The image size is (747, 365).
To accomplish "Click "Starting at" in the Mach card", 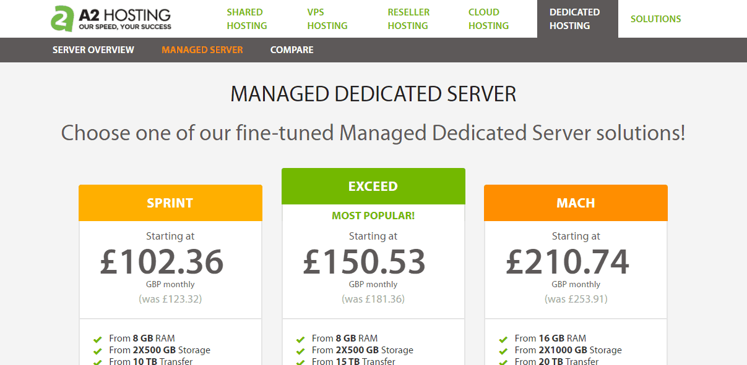I will pos(576,237).
